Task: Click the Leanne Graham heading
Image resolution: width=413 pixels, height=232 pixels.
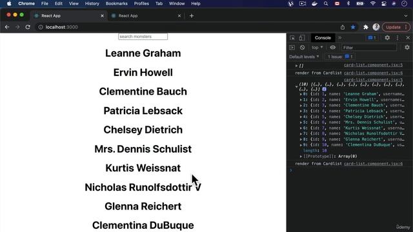Action: click(x=143, y=53)
